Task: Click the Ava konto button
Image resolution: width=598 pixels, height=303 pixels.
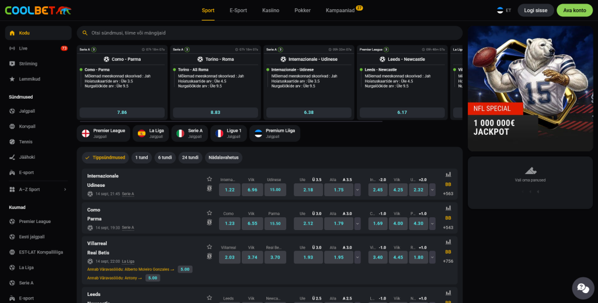Action: pyautogui.click(x=575, y=11)
